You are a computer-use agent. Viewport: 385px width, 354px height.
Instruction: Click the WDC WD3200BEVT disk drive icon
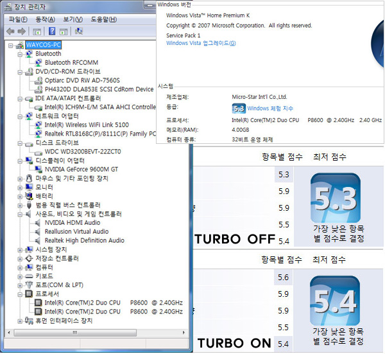[x=38, y=152]
